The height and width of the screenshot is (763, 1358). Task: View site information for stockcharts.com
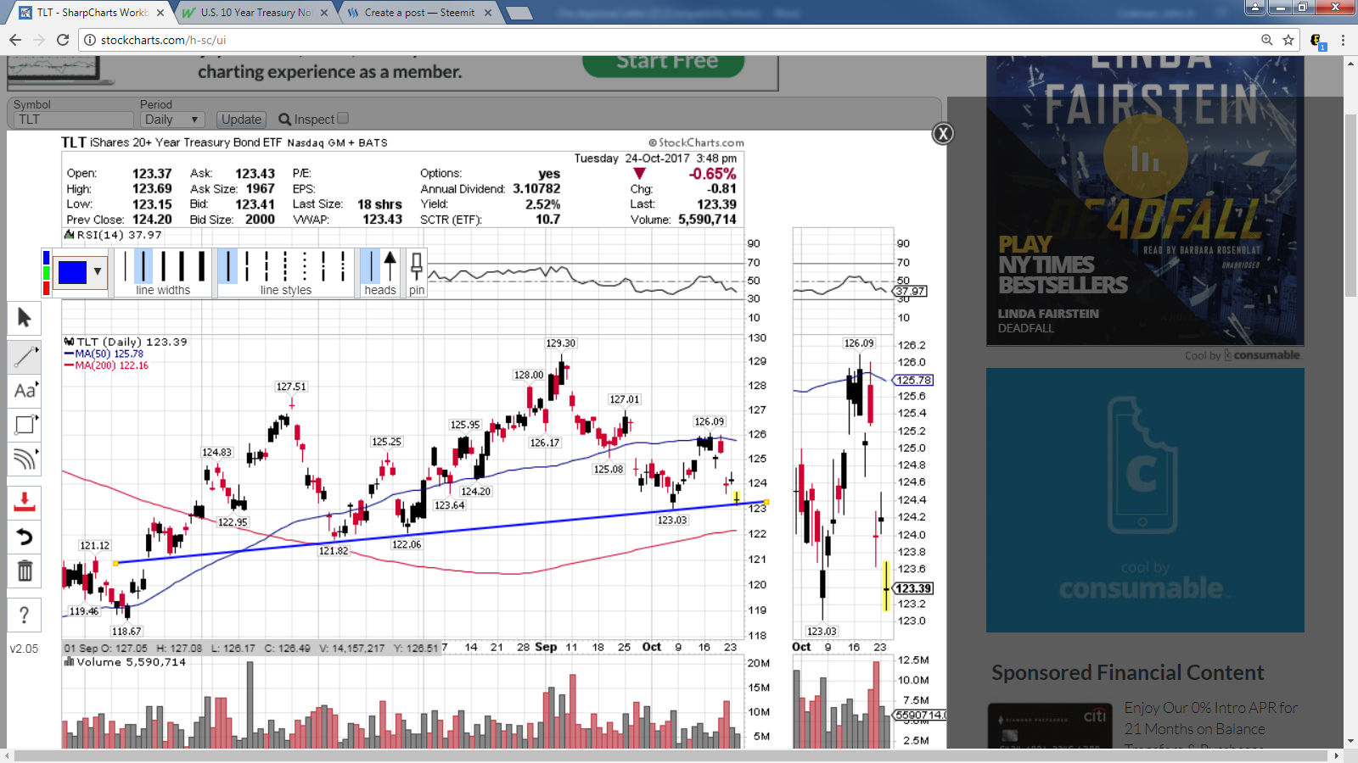[x=90, y=40]
